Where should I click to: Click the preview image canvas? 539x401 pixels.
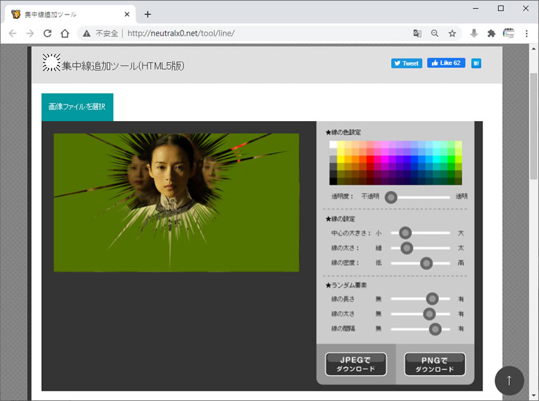(177, 203)
